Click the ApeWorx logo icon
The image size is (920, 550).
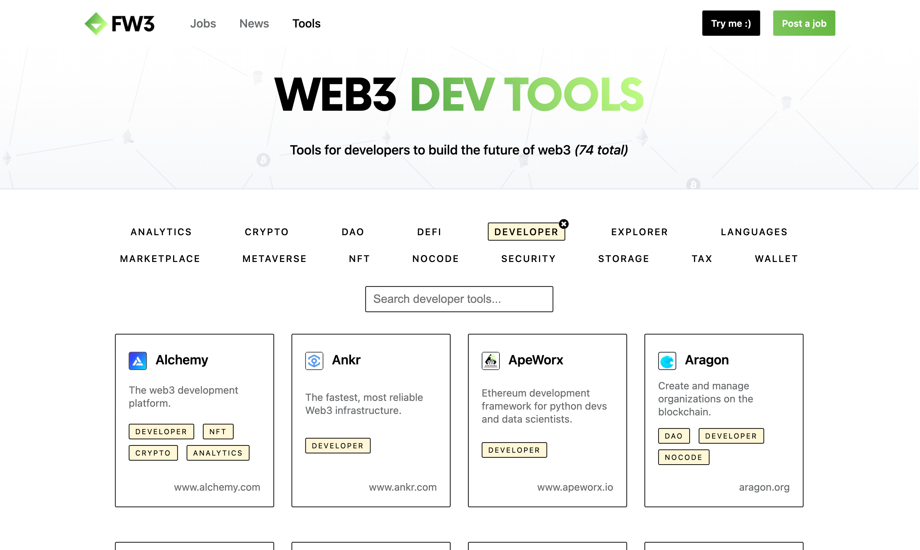click(491, 361)
